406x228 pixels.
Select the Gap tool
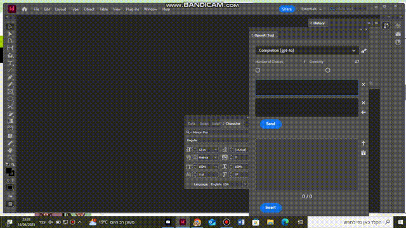click(x=10, y=48)
